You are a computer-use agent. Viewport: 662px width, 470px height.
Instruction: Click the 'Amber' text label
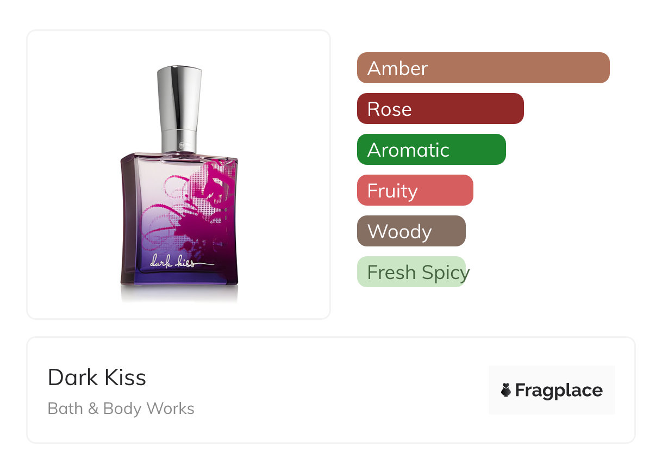pyautogui.click(x=398, y=68)
